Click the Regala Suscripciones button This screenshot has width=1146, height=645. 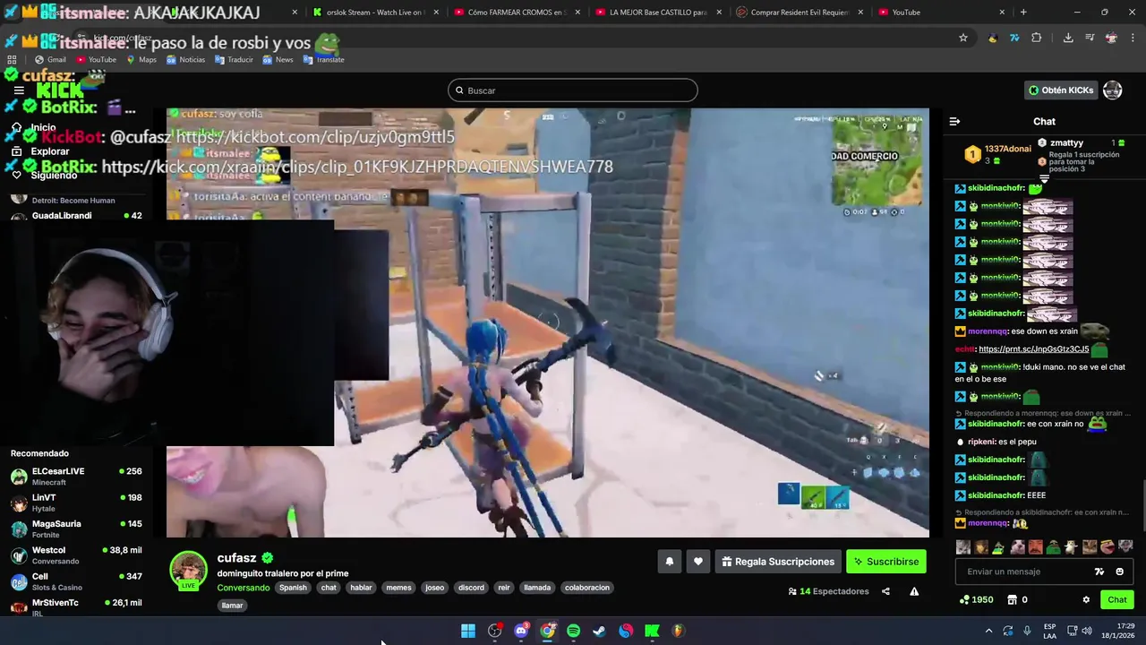click(778, 562)
